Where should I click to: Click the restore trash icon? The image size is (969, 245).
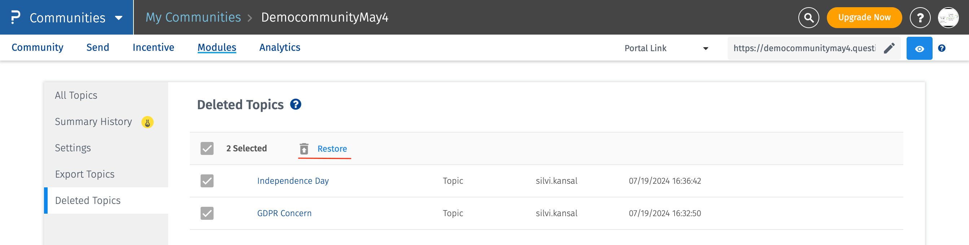tap(304, 149)
